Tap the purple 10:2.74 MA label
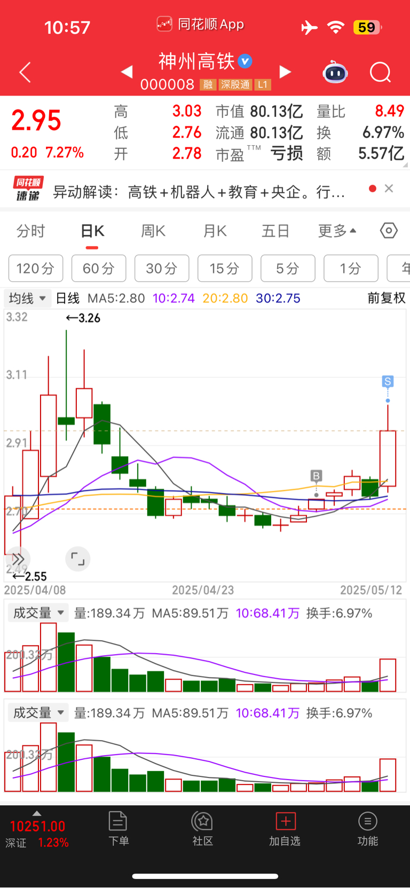The image size is (410, 888). tap(174, 298)
